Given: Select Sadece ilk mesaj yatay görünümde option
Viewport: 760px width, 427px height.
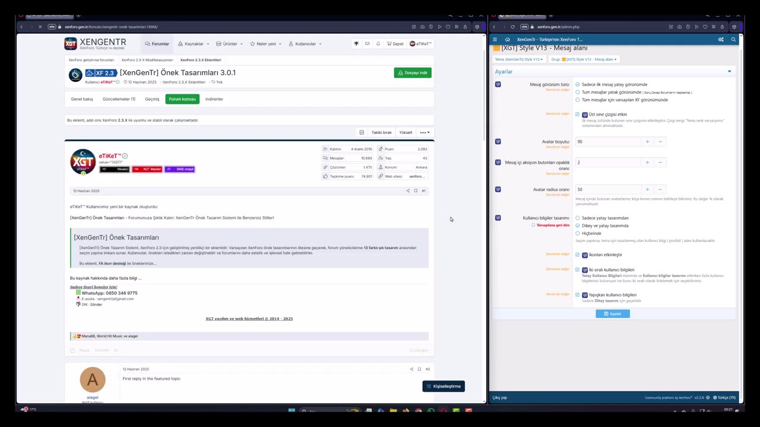Looking at the screenshot, I should pyautogui.click(x=578, y=84).
